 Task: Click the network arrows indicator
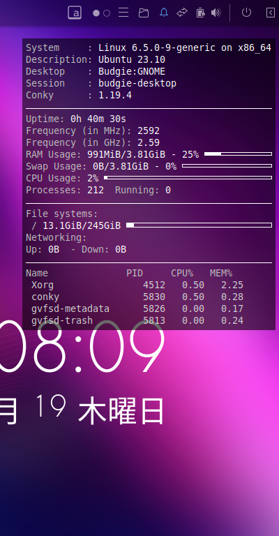(182, 13)
